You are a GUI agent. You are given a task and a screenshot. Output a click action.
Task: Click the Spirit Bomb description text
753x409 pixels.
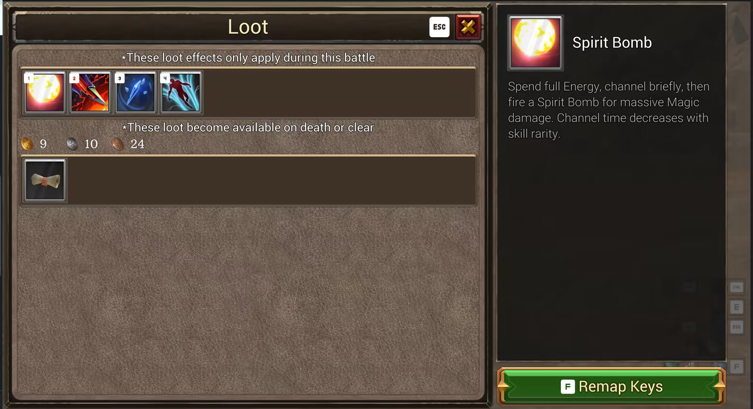[x=609, y=110]
